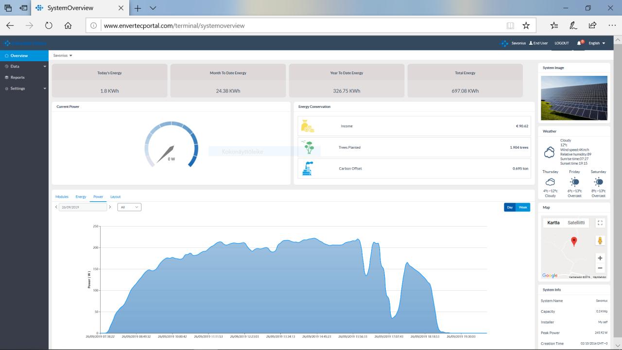The width and height of the screenshot is (622, 350).
Task: Click the chart date input field
Action: coord(83,207)
